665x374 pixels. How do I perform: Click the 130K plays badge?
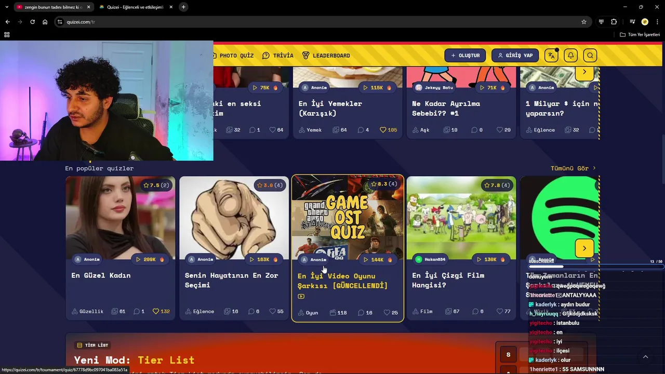click(491, 259)
